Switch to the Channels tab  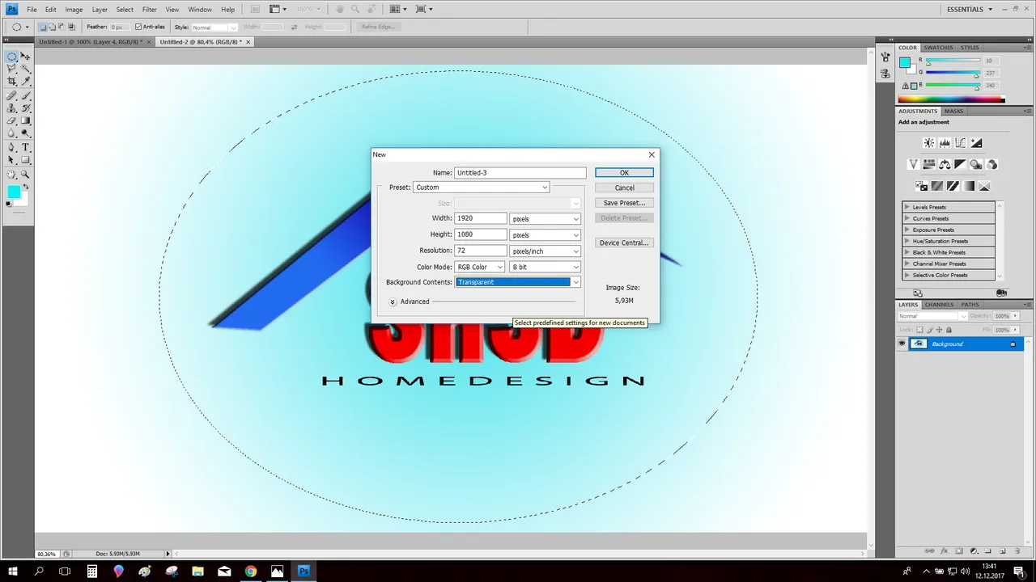point(940,305)
